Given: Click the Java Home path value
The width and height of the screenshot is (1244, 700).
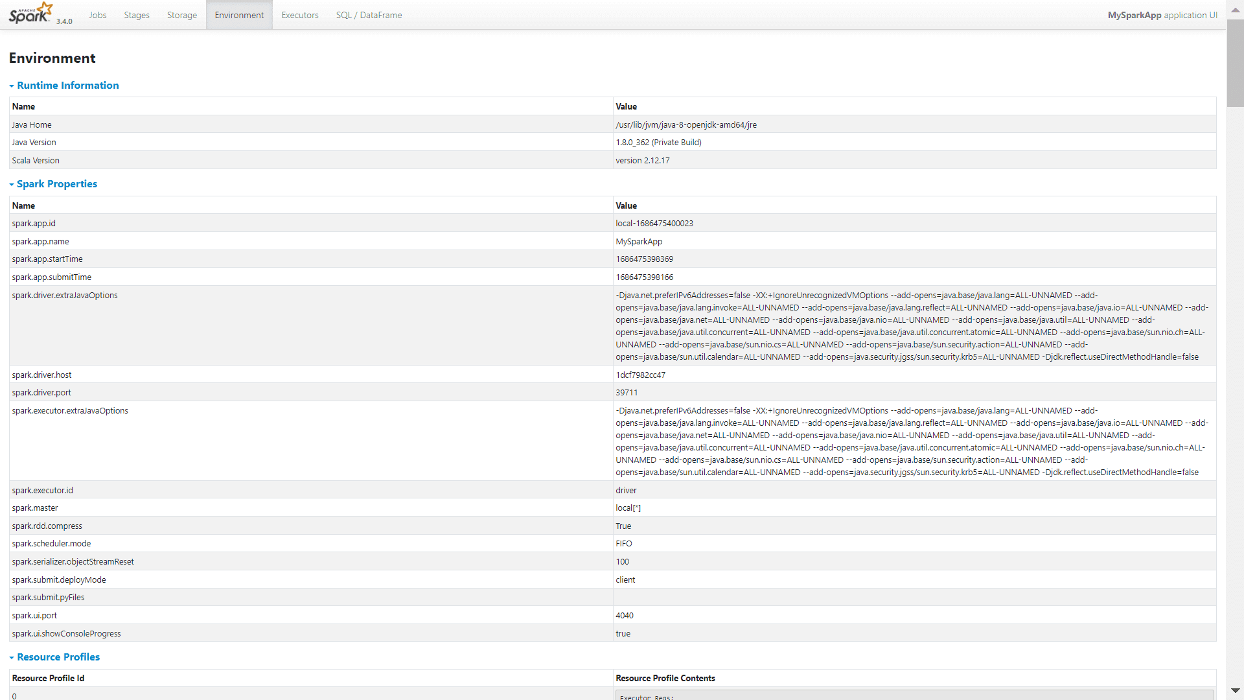Looking at the screenshot, I should coord(686,125).
